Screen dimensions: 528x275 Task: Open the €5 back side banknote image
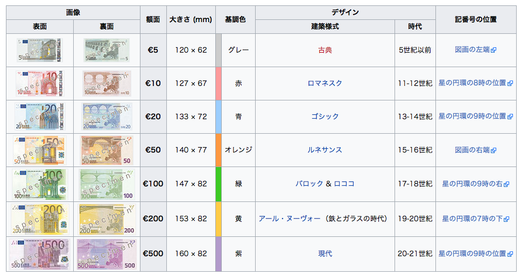pos(107,50)
